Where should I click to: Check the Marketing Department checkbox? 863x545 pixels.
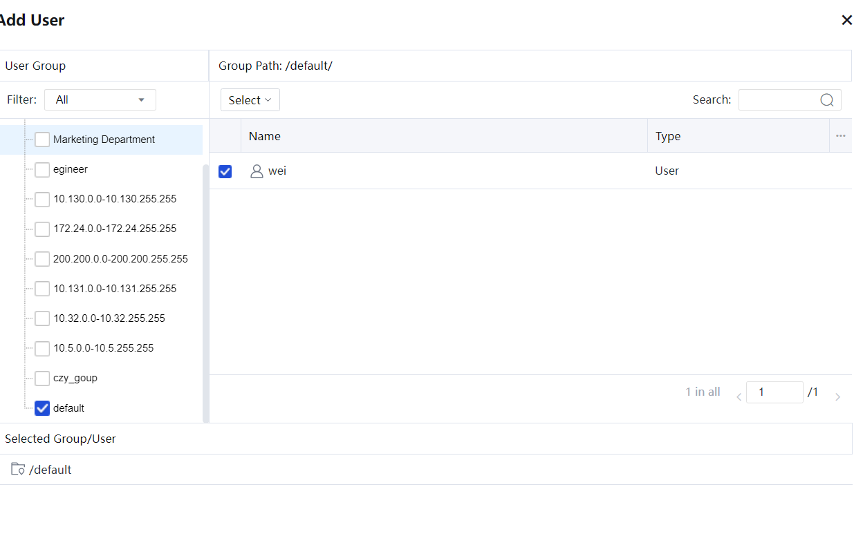click(x=42, y=140)
